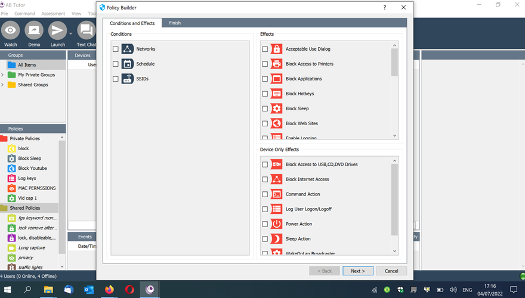Viewport: 525px width, 298px height.
Task: Select the privacy shared policy
Action: point(26,258)
